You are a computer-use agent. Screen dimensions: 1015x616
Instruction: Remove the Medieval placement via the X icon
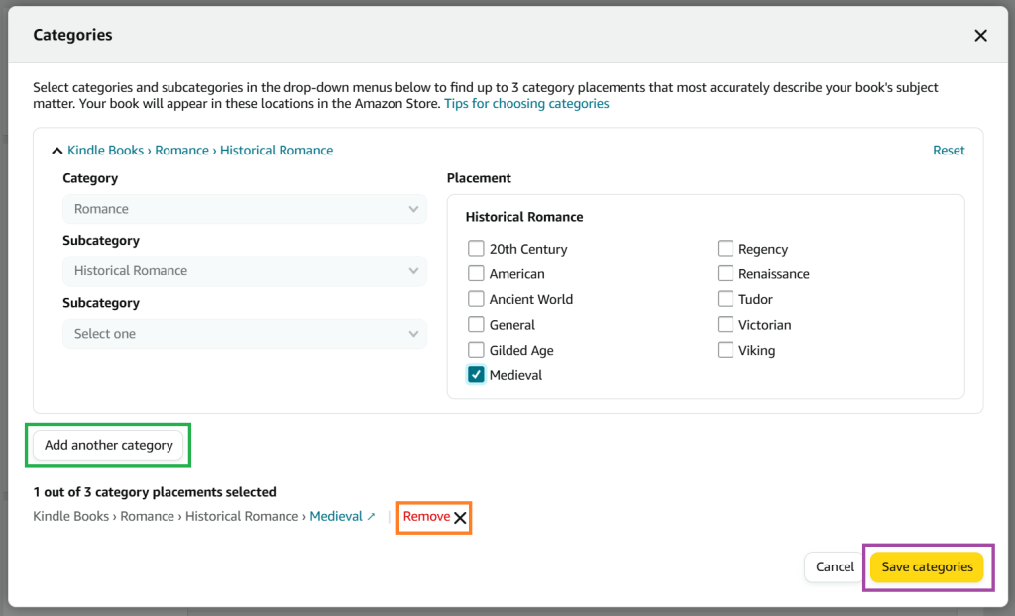[461, 516]
